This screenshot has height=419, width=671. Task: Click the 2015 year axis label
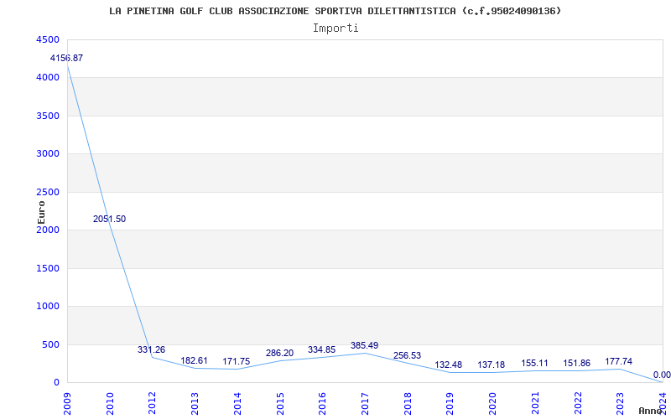click(x=280, y=402)
